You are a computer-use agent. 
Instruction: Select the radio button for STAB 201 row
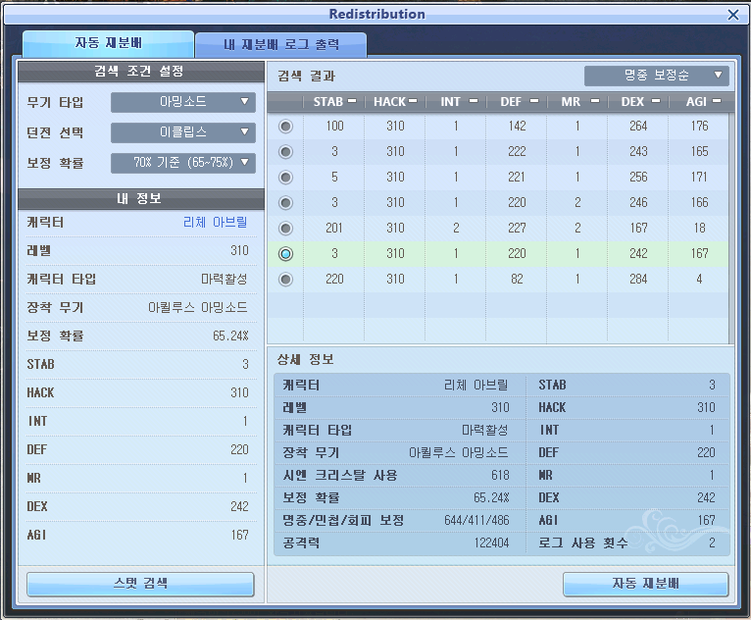[285, 228]
